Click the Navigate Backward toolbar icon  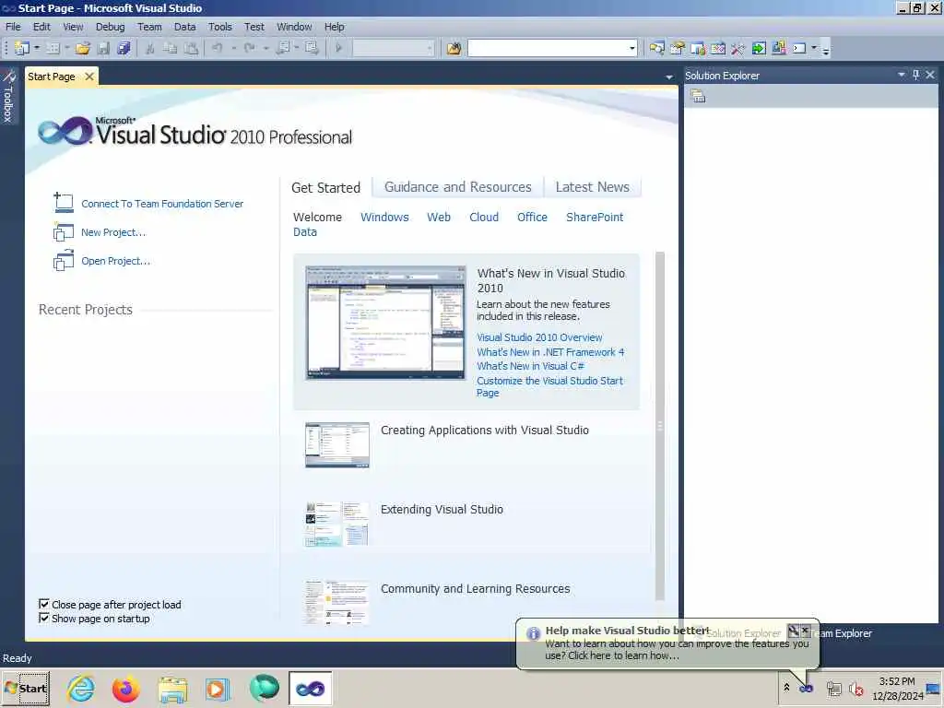tap(282, 48)
